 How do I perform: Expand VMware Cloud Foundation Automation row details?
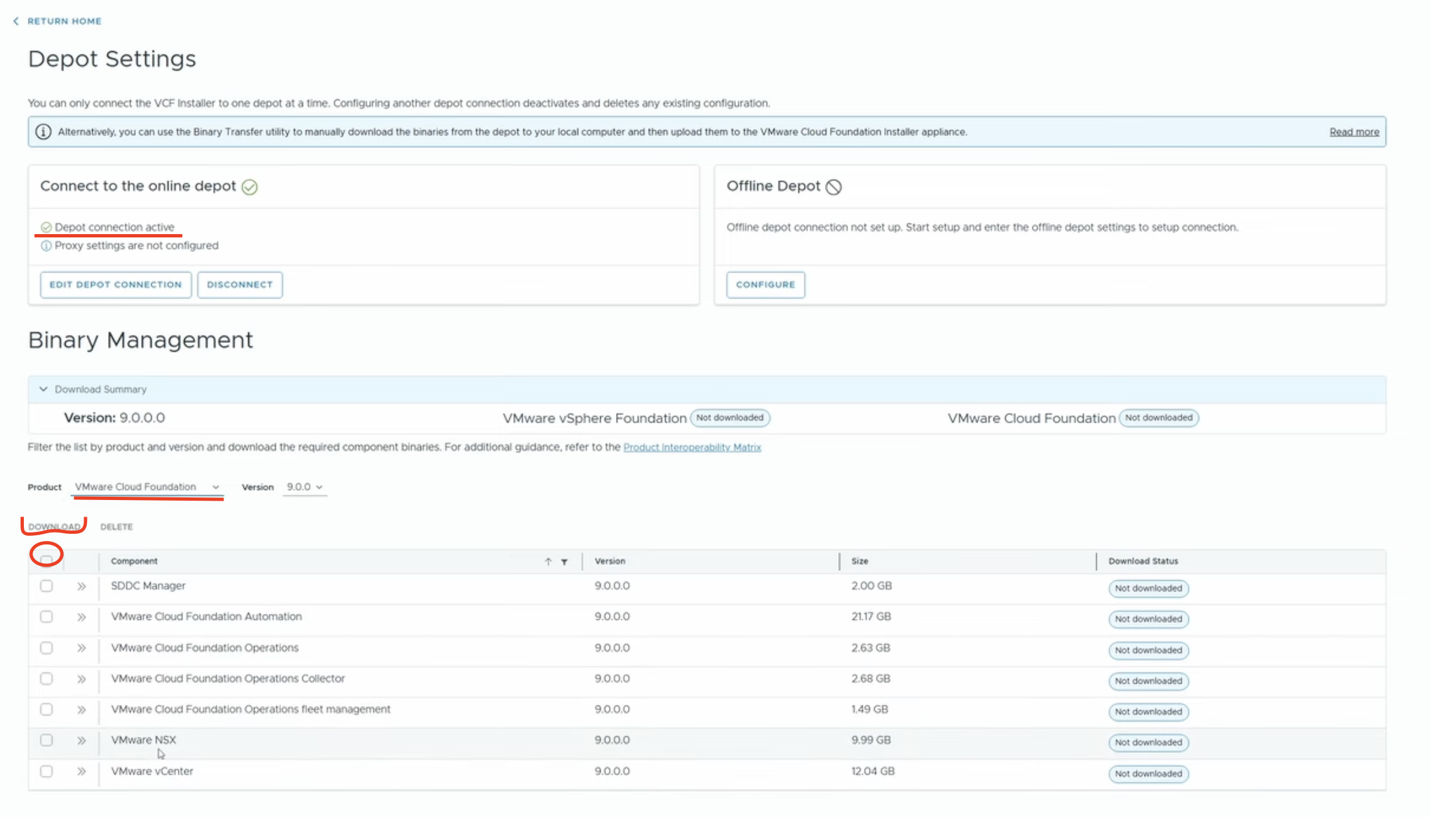click(82, 617)
